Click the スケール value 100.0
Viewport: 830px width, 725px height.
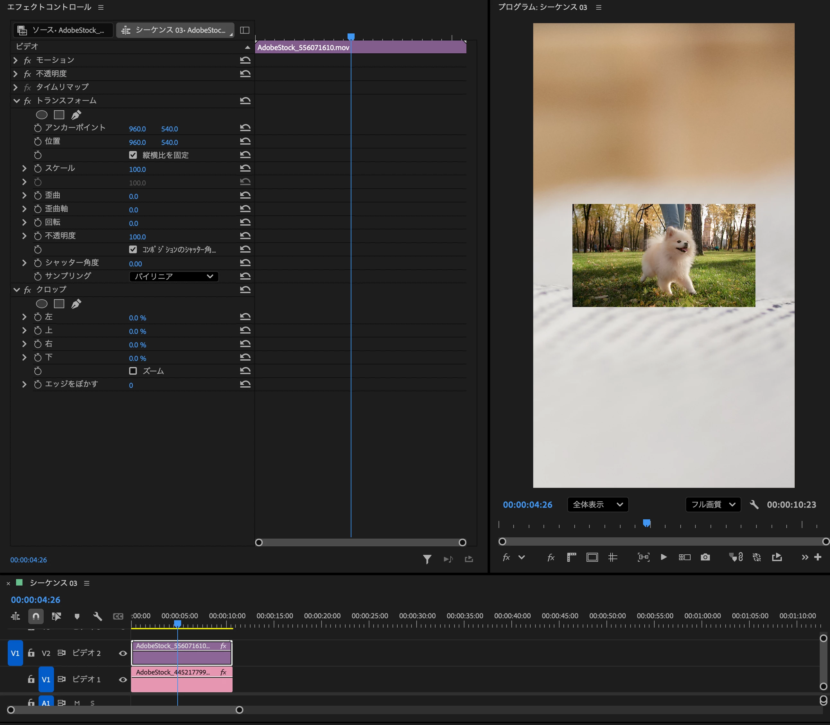[137, 169]
